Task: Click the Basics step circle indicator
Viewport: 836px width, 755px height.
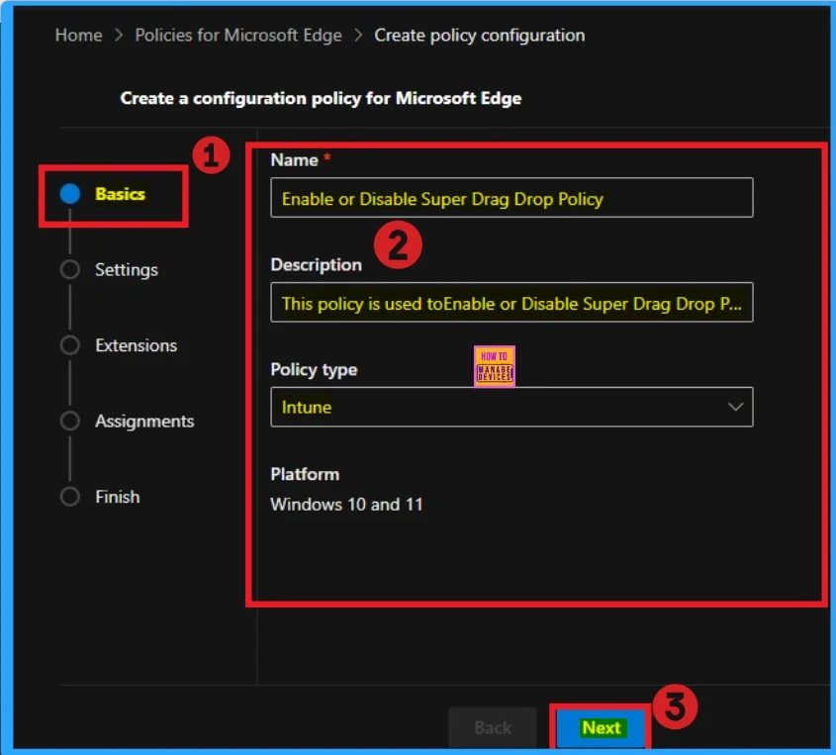Action: [70, 194]
